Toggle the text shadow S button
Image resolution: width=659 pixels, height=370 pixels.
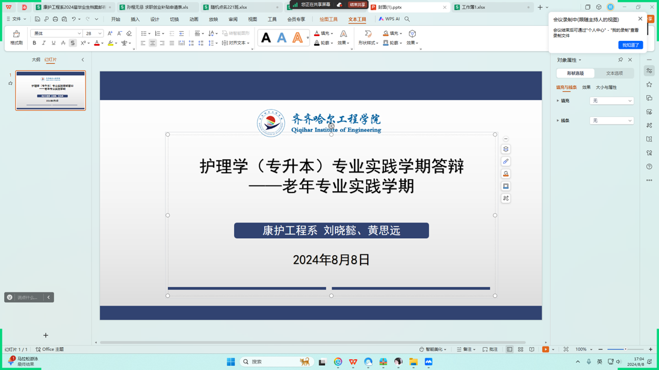coord(73,43)
